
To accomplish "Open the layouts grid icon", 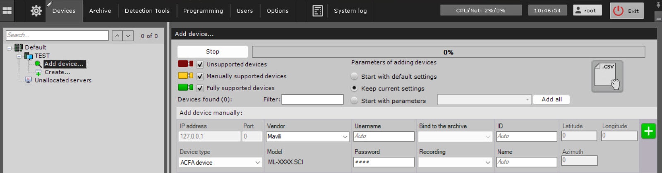I will [x=7, y=11].
